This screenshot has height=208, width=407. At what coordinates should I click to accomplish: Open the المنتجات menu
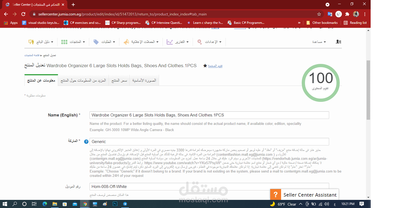[73, 42]
